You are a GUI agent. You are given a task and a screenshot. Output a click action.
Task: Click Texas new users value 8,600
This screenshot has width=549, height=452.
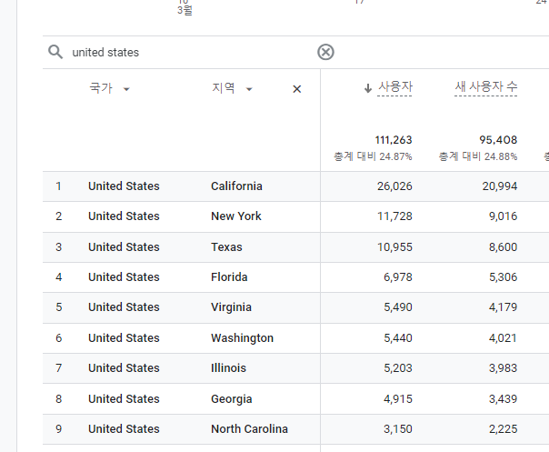[504, 247]
